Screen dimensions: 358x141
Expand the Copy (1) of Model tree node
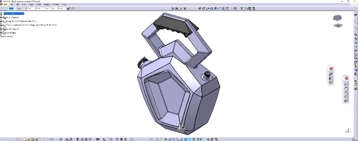[x=1, y=25]
